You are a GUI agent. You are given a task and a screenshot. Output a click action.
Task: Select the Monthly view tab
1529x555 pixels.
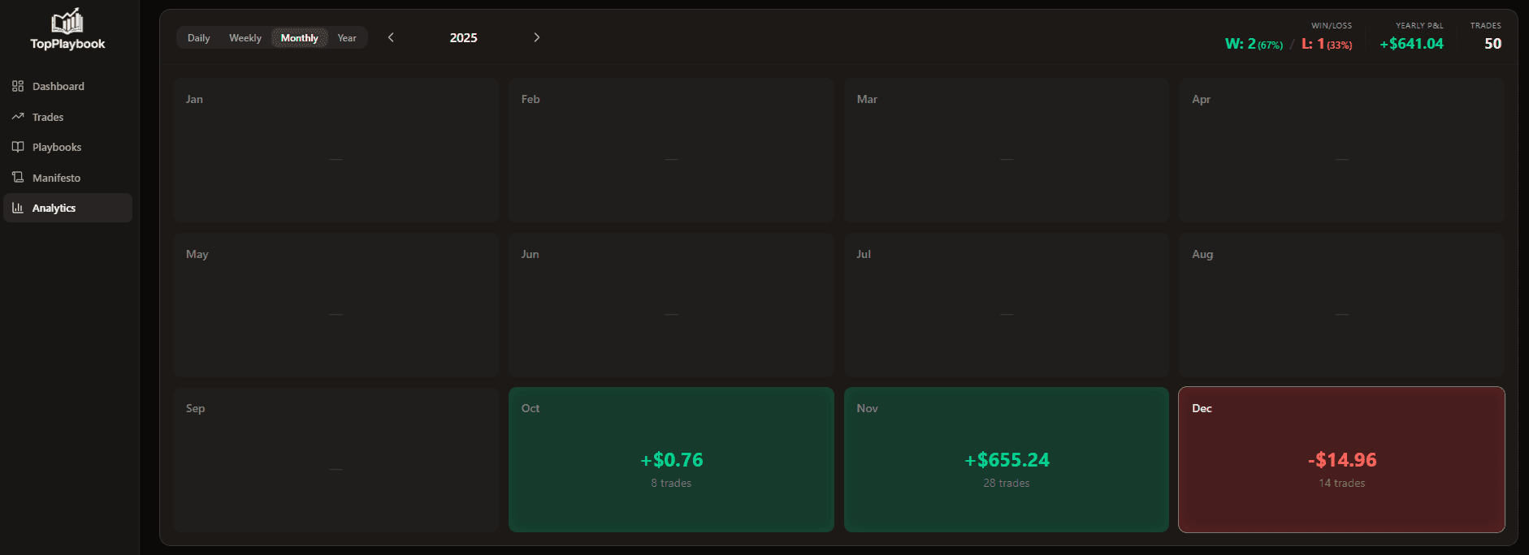click(299, 38)
